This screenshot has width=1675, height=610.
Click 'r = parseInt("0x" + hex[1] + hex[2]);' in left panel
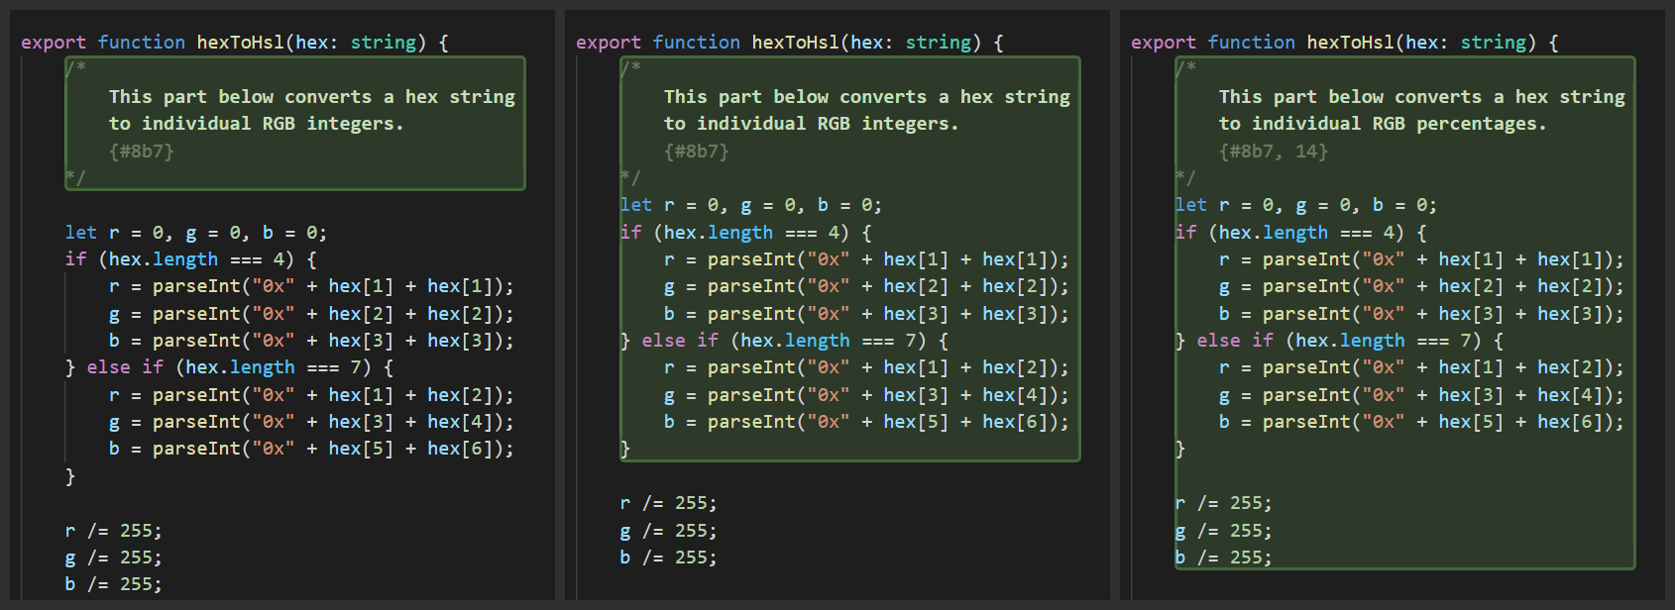point(312,395)
